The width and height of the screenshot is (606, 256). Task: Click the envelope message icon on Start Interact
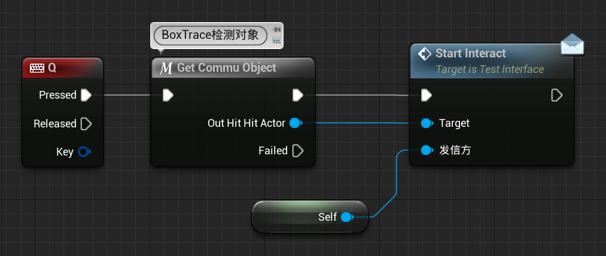click(x=572, y=45)
